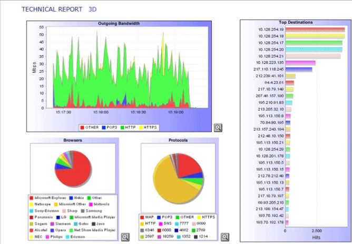
Task: Select the blue Nokia legend swatch
Action: coord(71,198)
